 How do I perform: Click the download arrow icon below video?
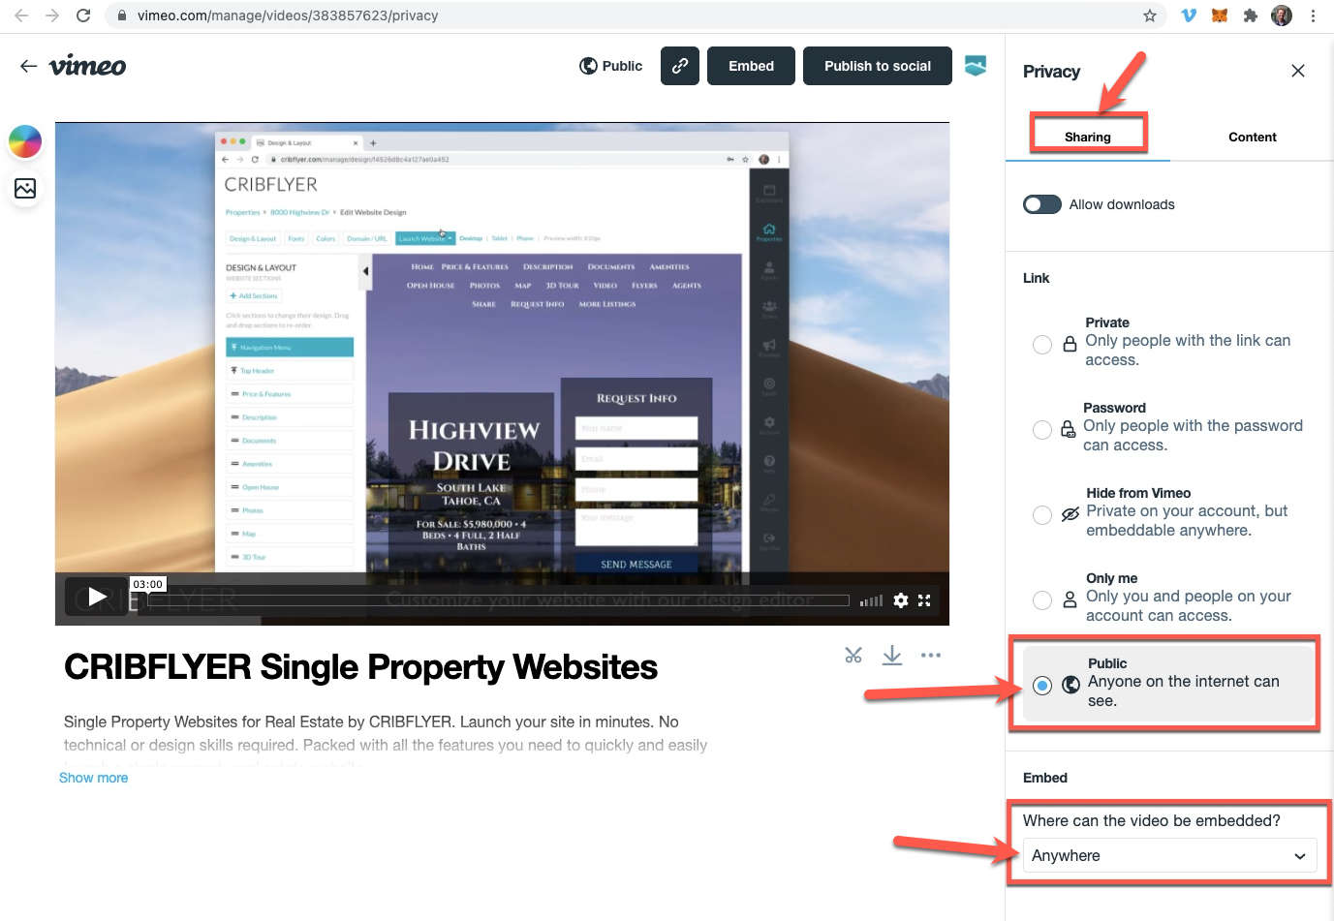tap(892, 656)
